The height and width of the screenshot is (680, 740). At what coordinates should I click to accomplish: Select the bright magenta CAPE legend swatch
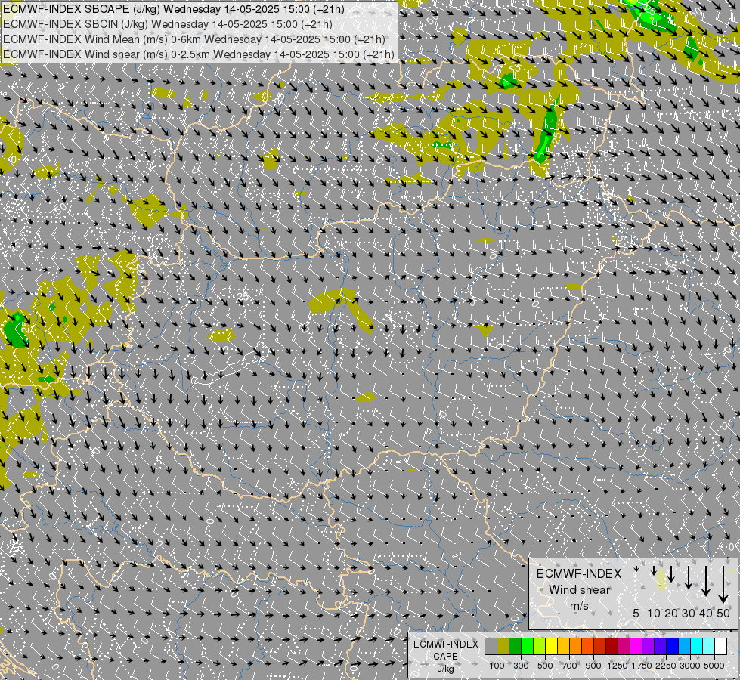(x=636, y=647)
